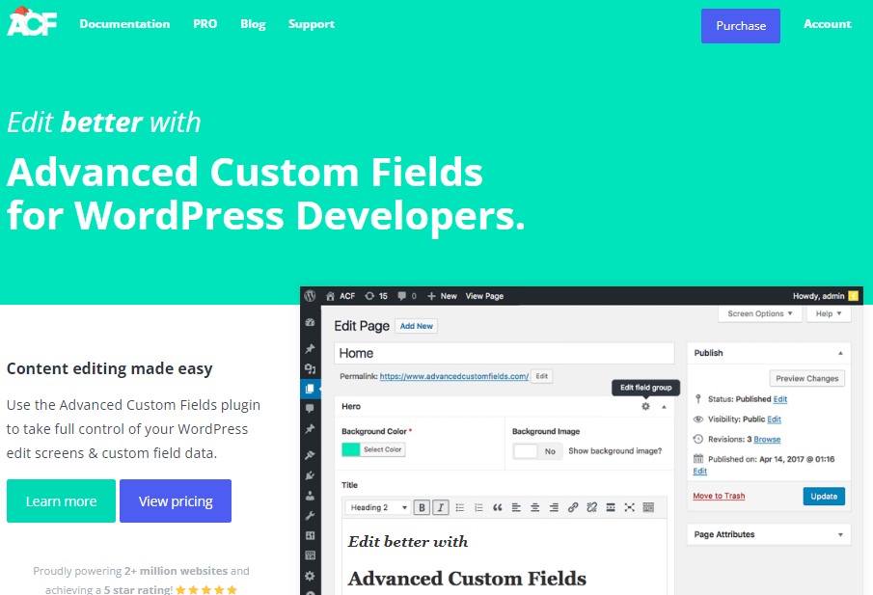Open the Custom Fields grid icon in sidebar
873x595 pixels.
[x=310, y=555]
